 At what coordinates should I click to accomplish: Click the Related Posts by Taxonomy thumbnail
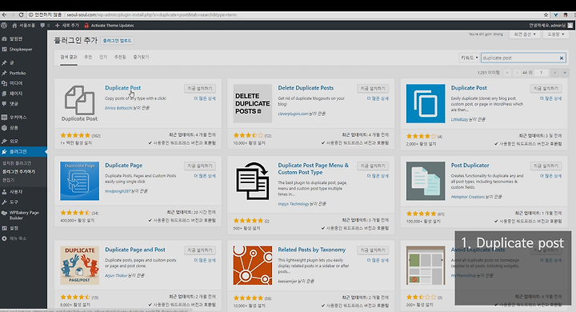253,266
